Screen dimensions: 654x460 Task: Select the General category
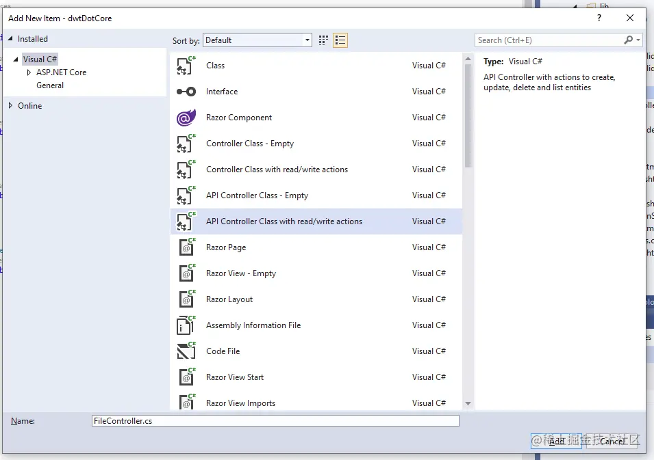[x=50, y=85]
